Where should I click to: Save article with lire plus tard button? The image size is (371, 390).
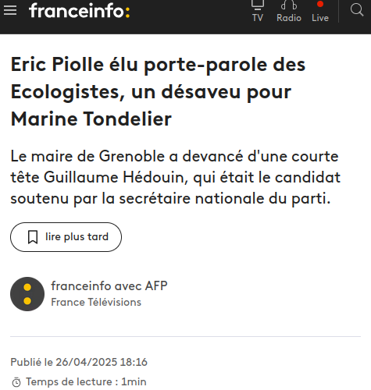tap(66, 237)
